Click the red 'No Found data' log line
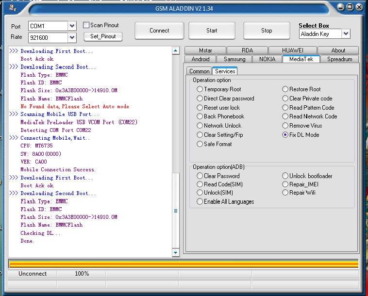Screen dimensions: 368x296 tap(75, 106)
